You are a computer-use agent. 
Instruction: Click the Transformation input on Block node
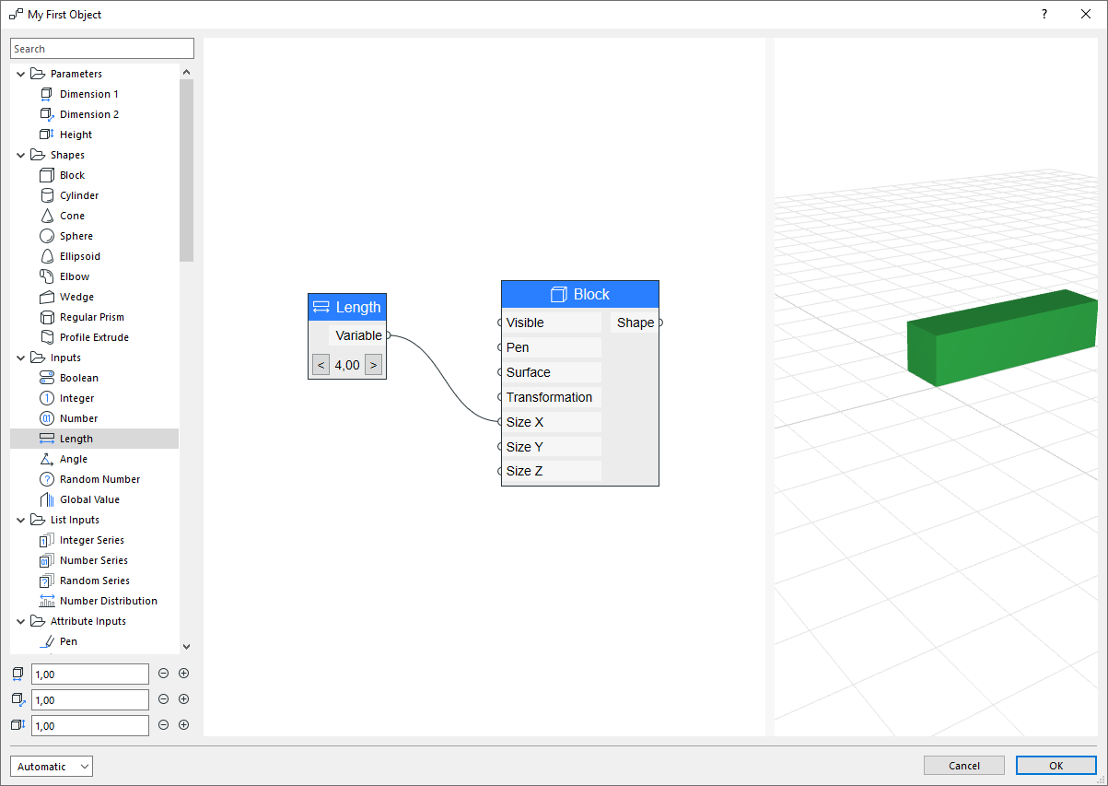(x=500, y=397)
